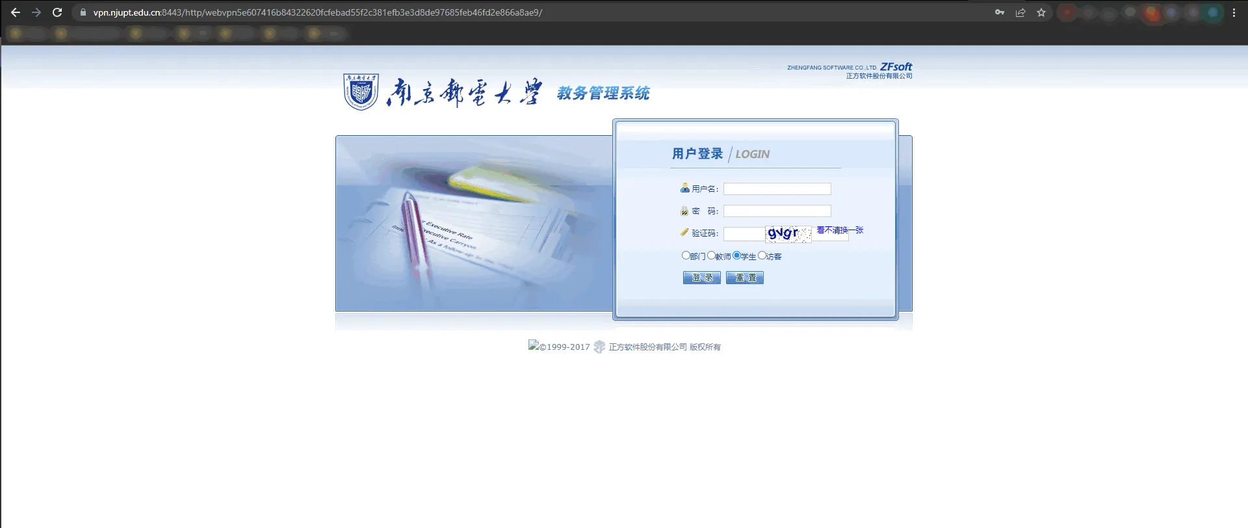The image size is (1248, 528).
Task: Open the Chrome three-dot menu
Action: pyautogui.click(x=1234, y=12)
